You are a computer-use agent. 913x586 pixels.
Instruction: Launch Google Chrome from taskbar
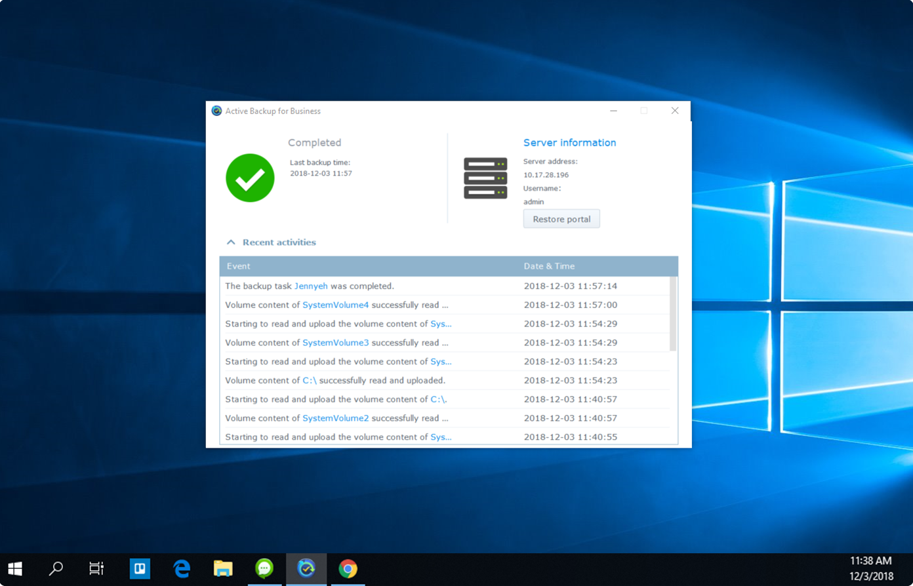(x=348, y=568)
